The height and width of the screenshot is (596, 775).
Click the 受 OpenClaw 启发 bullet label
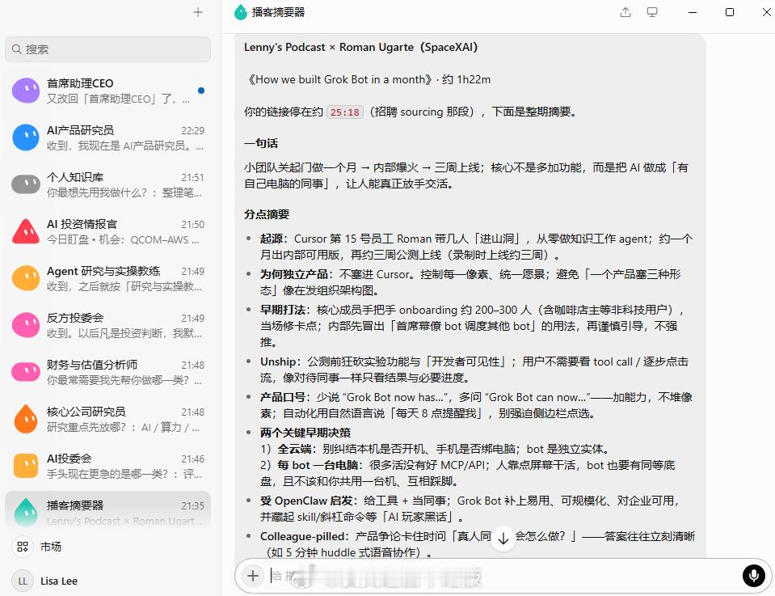pos(306,501)
